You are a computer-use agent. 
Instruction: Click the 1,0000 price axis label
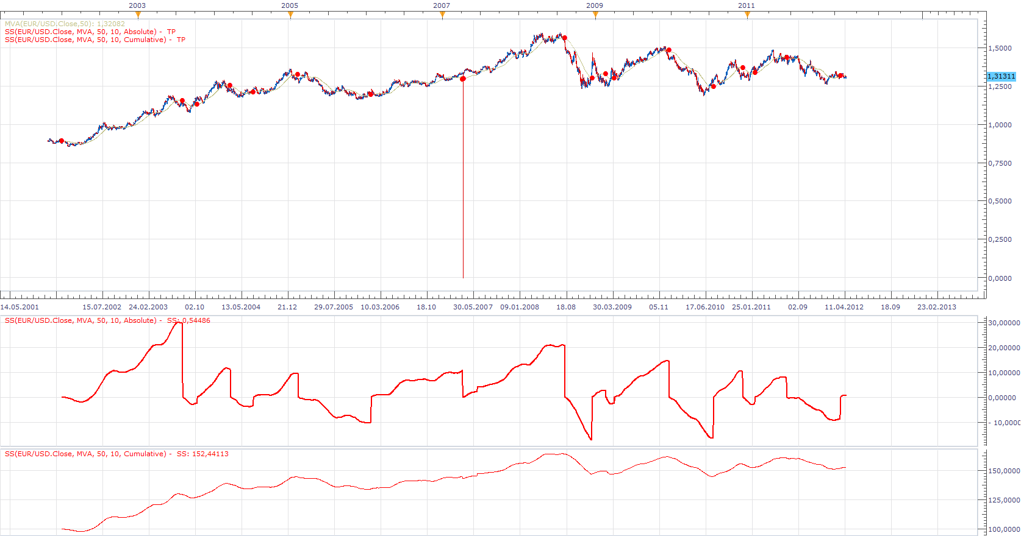1000,125
